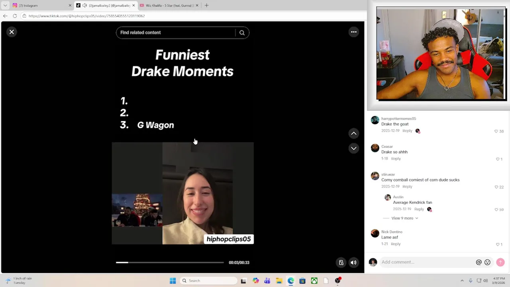This screenshot has height=287, width=510.
Task: Click username harrypottermemes05
Action: tap(398, 118)
